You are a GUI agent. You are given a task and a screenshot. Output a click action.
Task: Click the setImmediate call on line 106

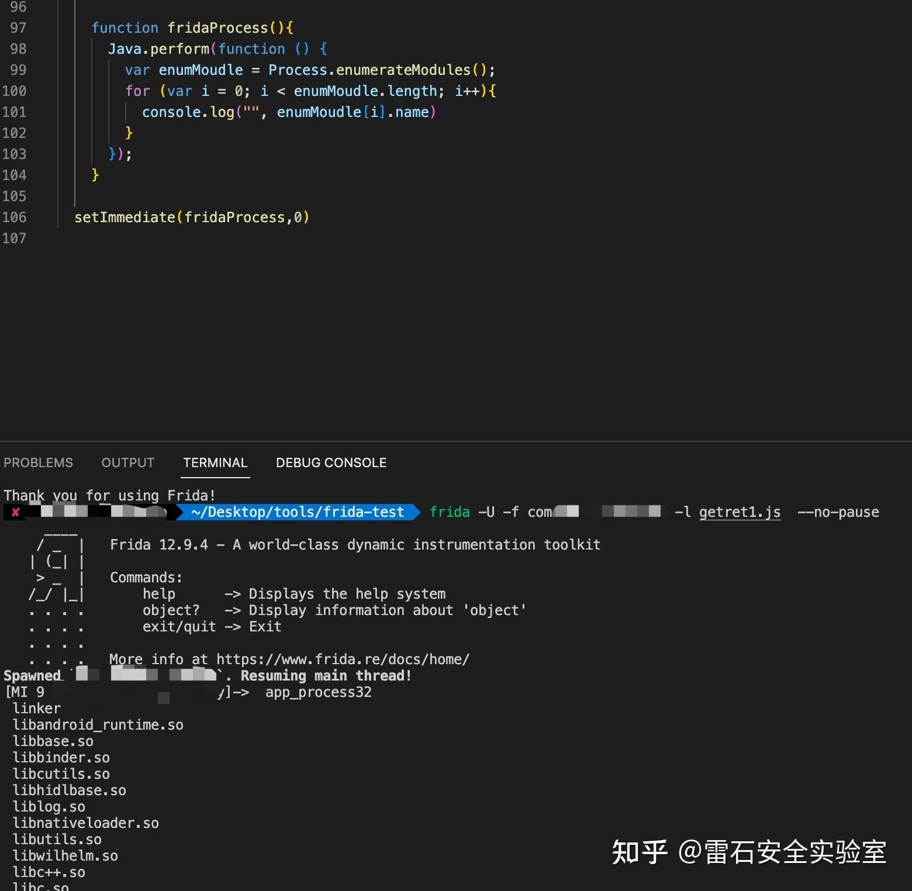pyautogui.click(x=123, y=217)
